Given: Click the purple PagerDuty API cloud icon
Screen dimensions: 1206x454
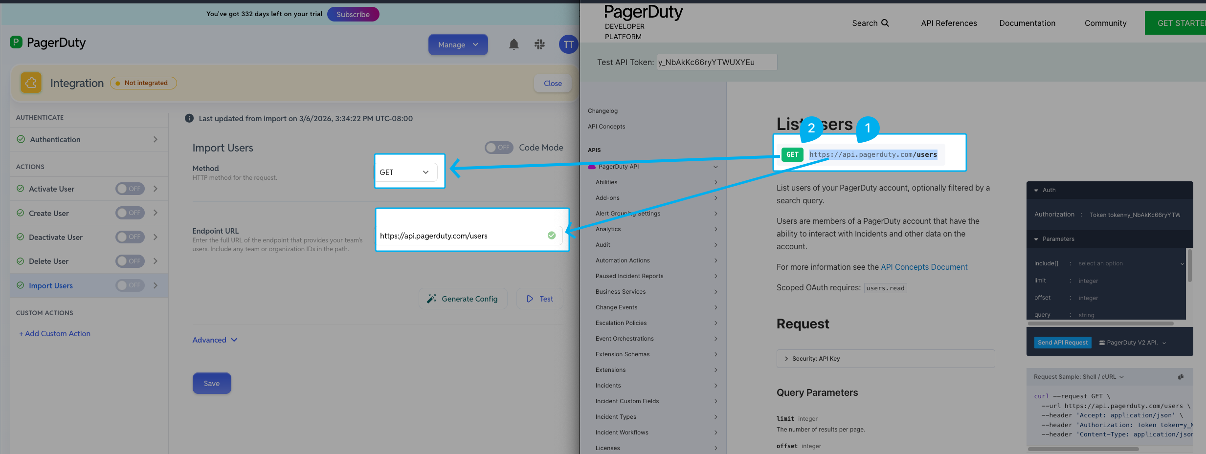Looking at the screenshot, I should pos(592,167).
